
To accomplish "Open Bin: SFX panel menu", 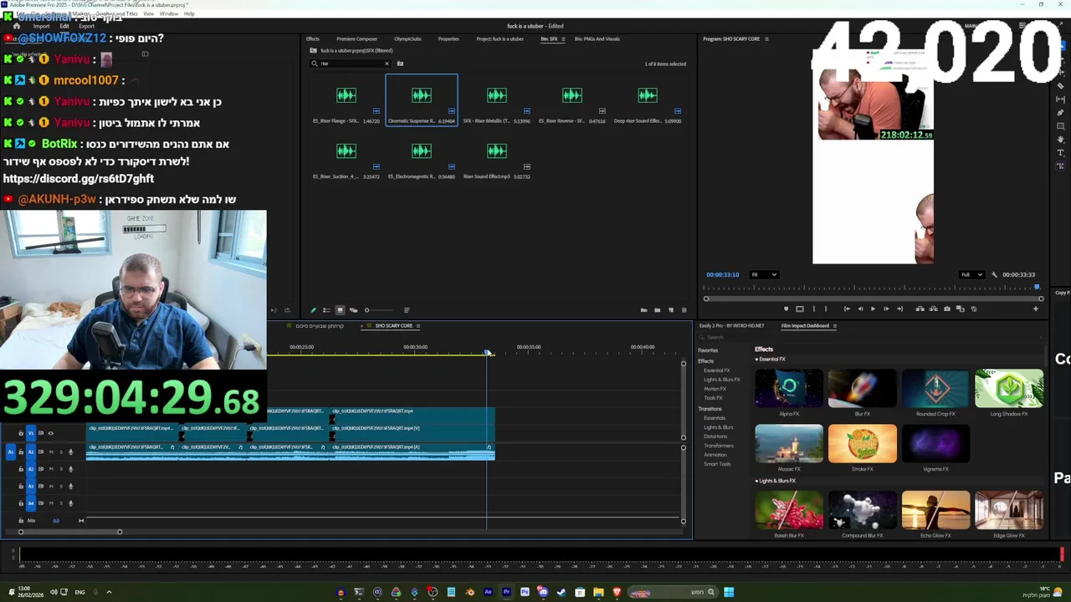I will [x=563, y=38].
